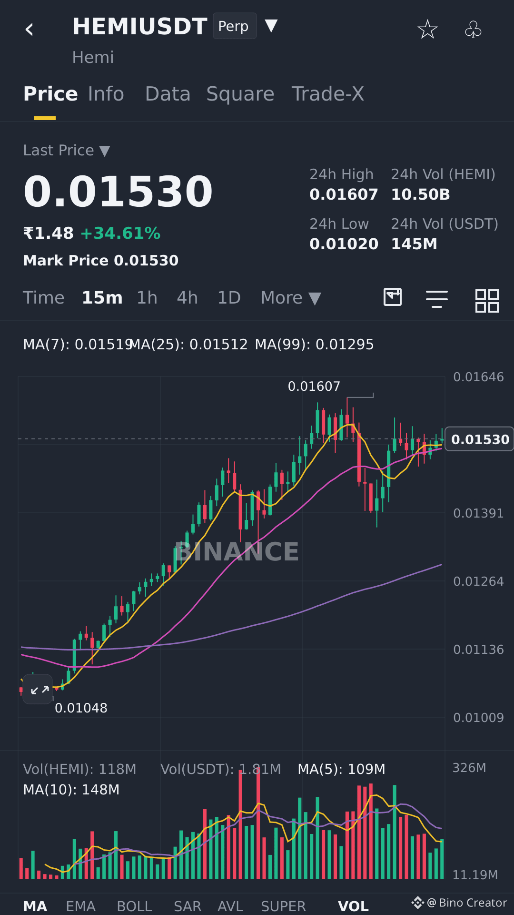514x915 pixels.
Task: Tap the Vol(HEMI): 118M label
Action: pyautogui.click(x=79, y=769)
